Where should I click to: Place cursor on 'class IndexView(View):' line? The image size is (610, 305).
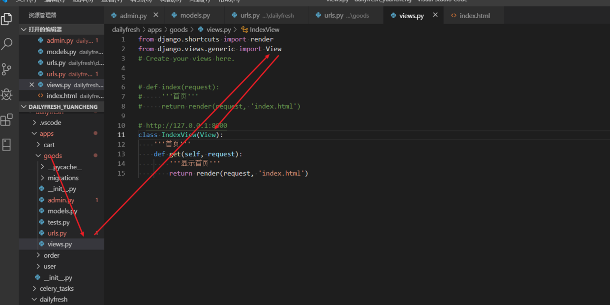point(181,135)
